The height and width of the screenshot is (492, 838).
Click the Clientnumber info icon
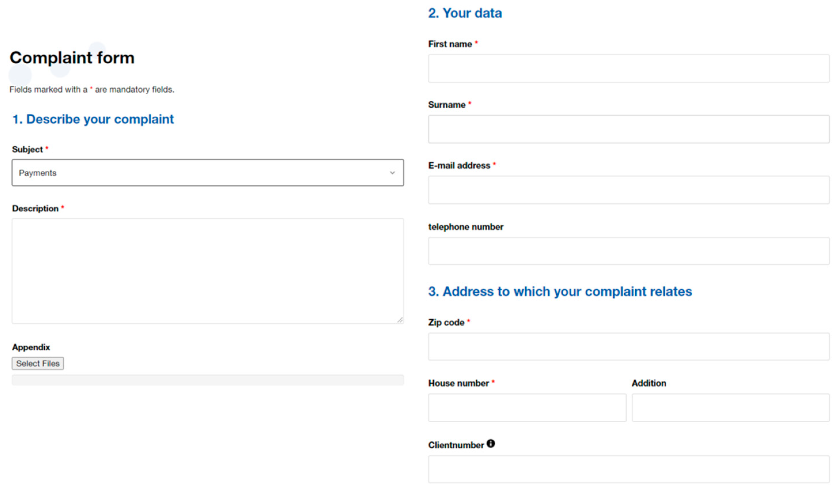[490, 443]
